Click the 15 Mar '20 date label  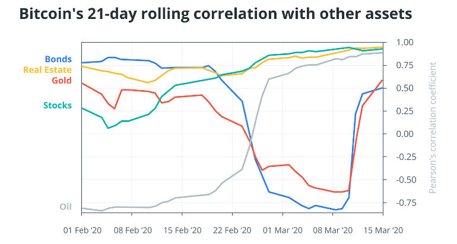(383, 230)
